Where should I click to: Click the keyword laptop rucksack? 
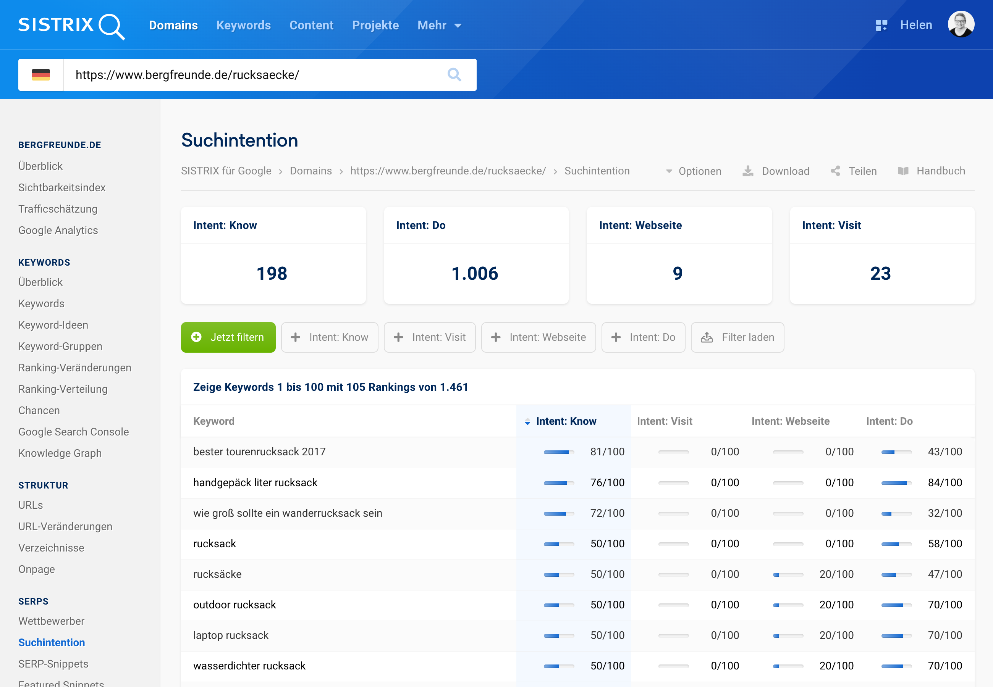pyautogui.click(x=231, y=636)
